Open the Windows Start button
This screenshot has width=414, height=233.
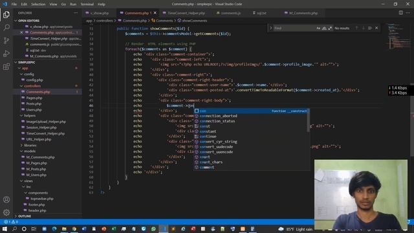pos(5,228)
